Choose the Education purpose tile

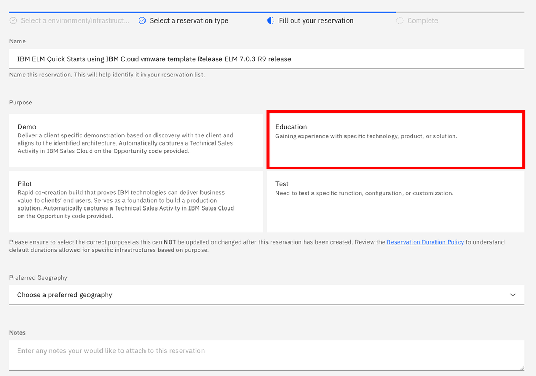click(x=396, y=140)
